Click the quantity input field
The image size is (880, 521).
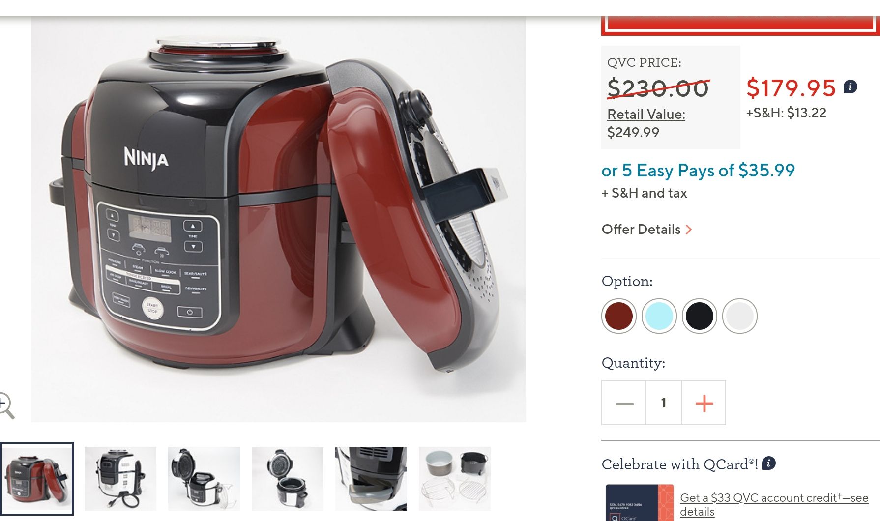tap(664, 403)
